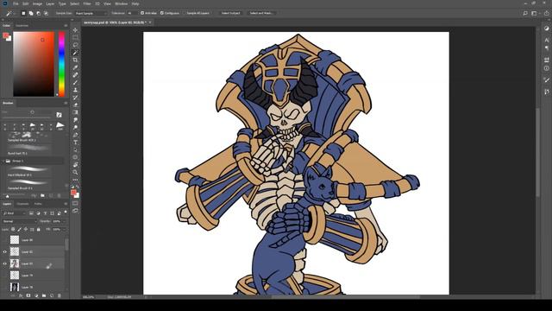The width and height of the screenshot is (552, 311).
Task: Switch to the Paths tab
Action: point(38,204)
